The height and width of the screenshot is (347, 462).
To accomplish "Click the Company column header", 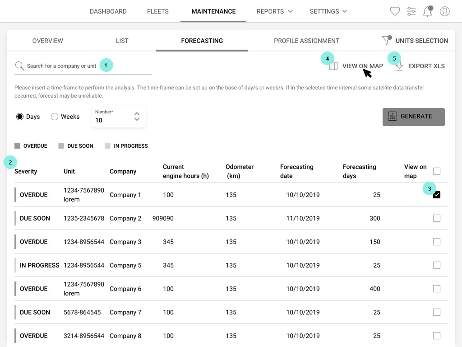I will tap(123, 171).
